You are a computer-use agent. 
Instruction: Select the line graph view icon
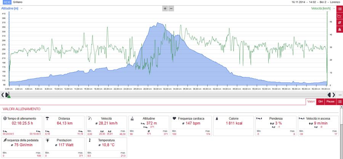(x=340, y=16)
